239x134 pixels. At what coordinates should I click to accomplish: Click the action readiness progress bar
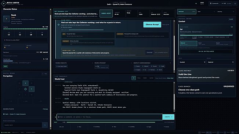point(111,122)
